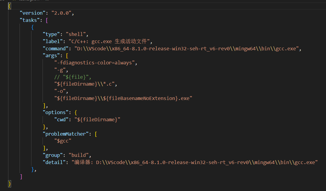Click the label value "C/C++: gcc.exe 生成活动文件"

tap(109, 41)
